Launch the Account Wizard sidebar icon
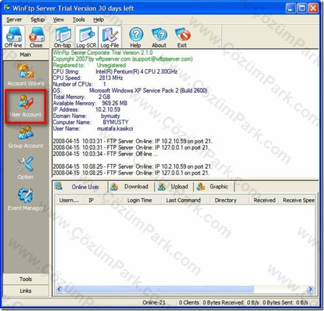 click(26, 75)
